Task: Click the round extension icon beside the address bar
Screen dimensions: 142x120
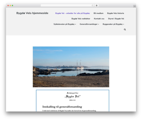Action: click(97, 5)
